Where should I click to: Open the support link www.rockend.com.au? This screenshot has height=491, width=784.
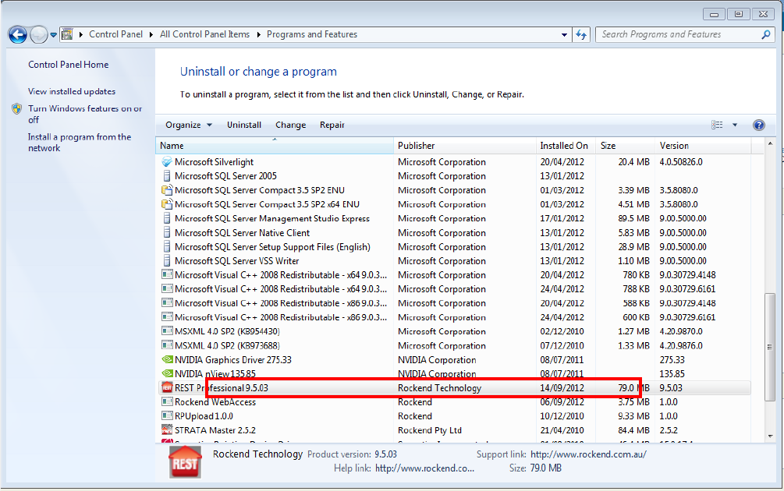click(x=588, y=454)
